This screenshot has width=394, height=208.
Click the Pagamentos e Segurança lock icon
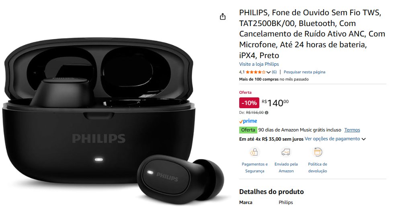[x=254, y=152]
